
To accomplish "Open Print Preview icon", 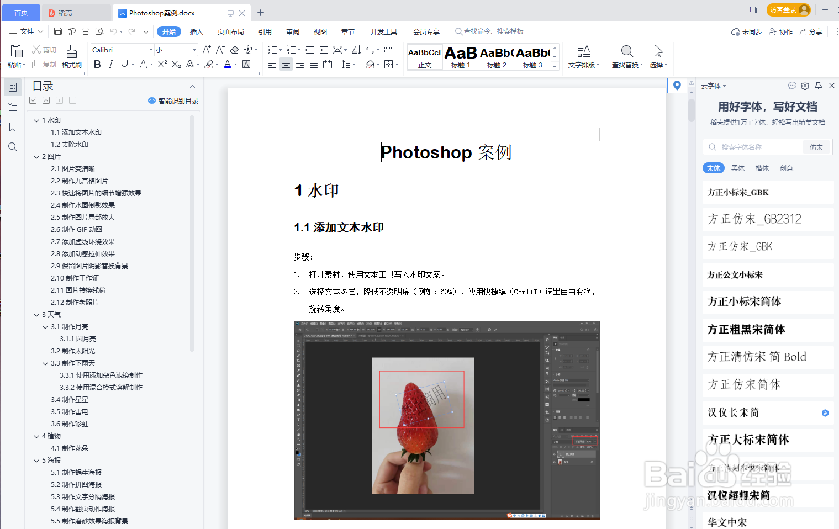I will tap(99, 31).
